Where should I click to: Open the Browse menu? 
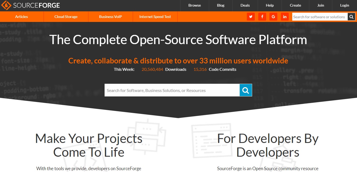pos(195,5)
